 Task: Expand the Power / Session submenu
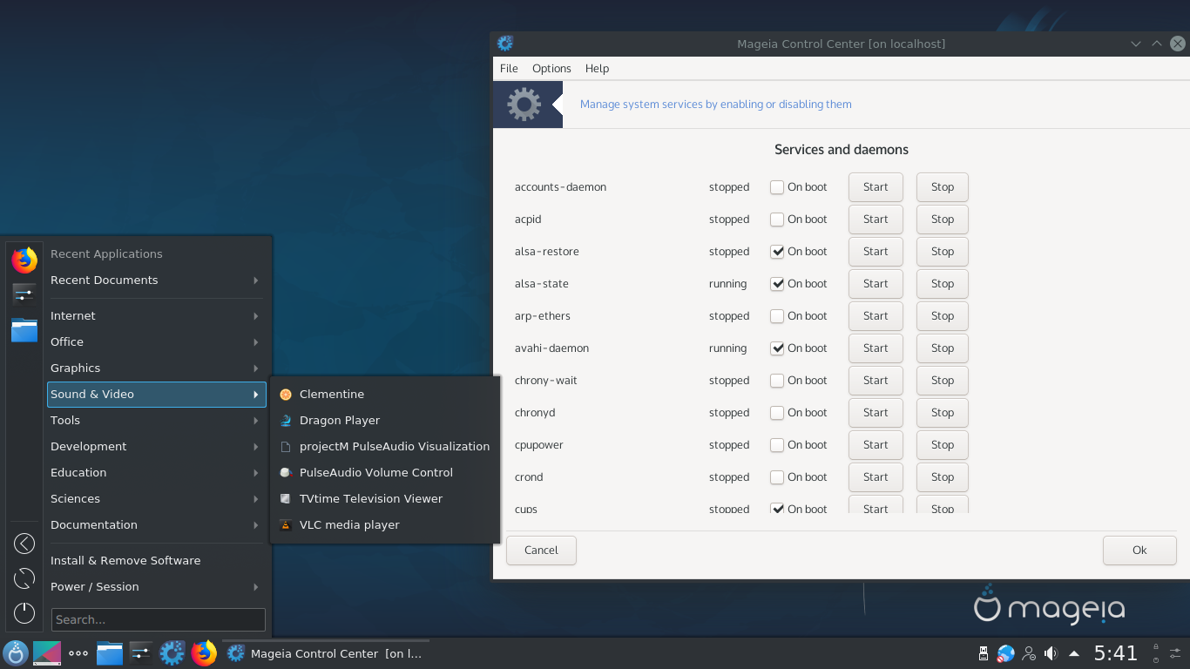point(155,587)
